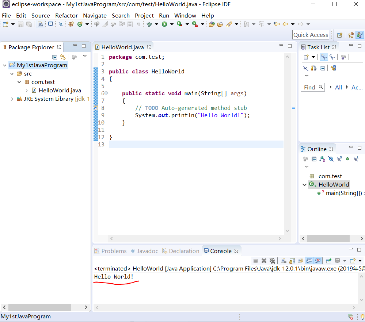Image resolution: width=365 pixels, height=322 pixels.
Task: Click the Open Perspective icon
Action: 340,35
